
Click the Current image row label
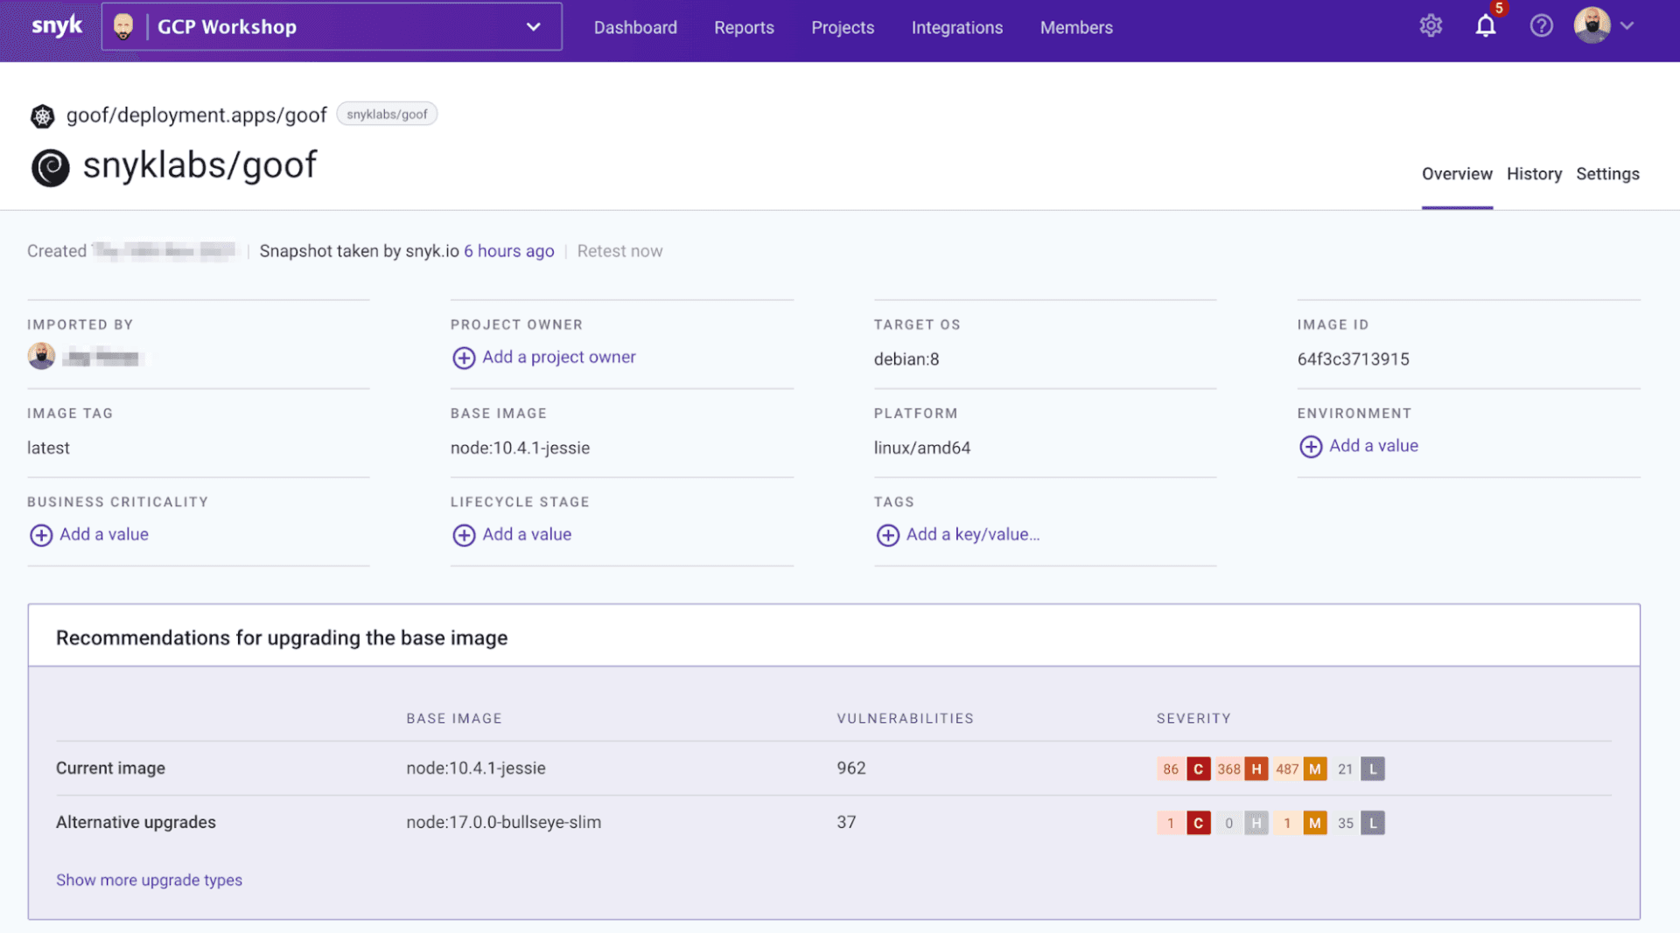110,768
